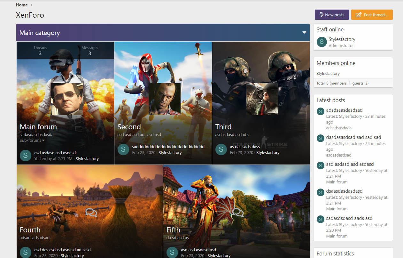Expand the Sub-forums dropdown in Main forum

[x=32, y=141]
